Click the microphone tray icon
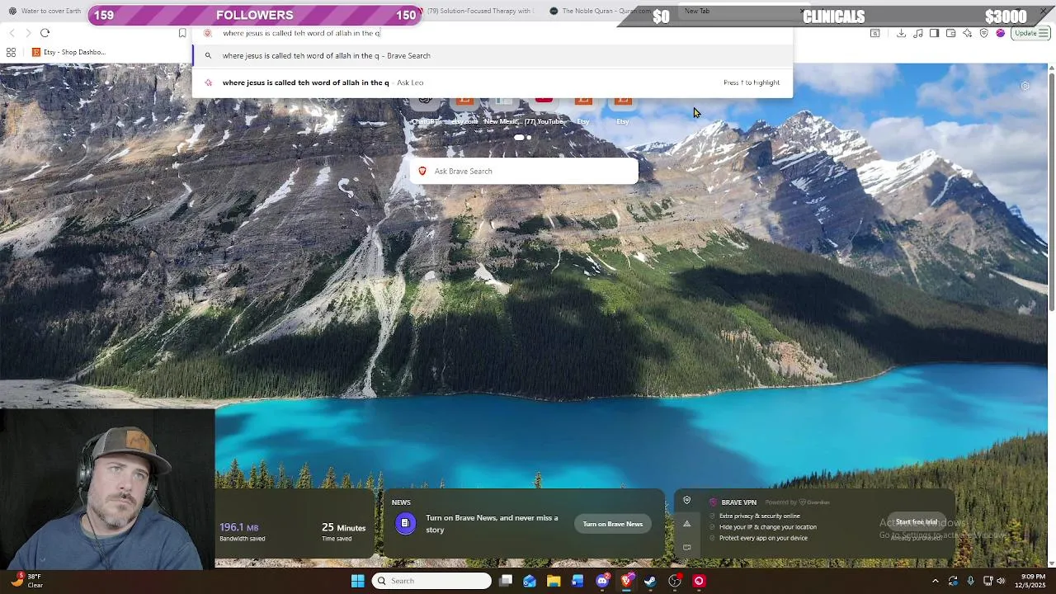The height and width of the screenshot is (594, 1056). point(970,581)
